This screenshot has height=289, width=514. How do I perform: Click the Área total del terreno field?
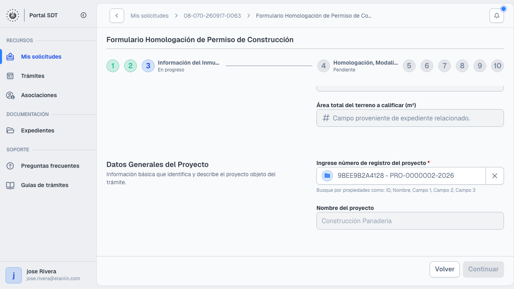(x=410, y=118)
